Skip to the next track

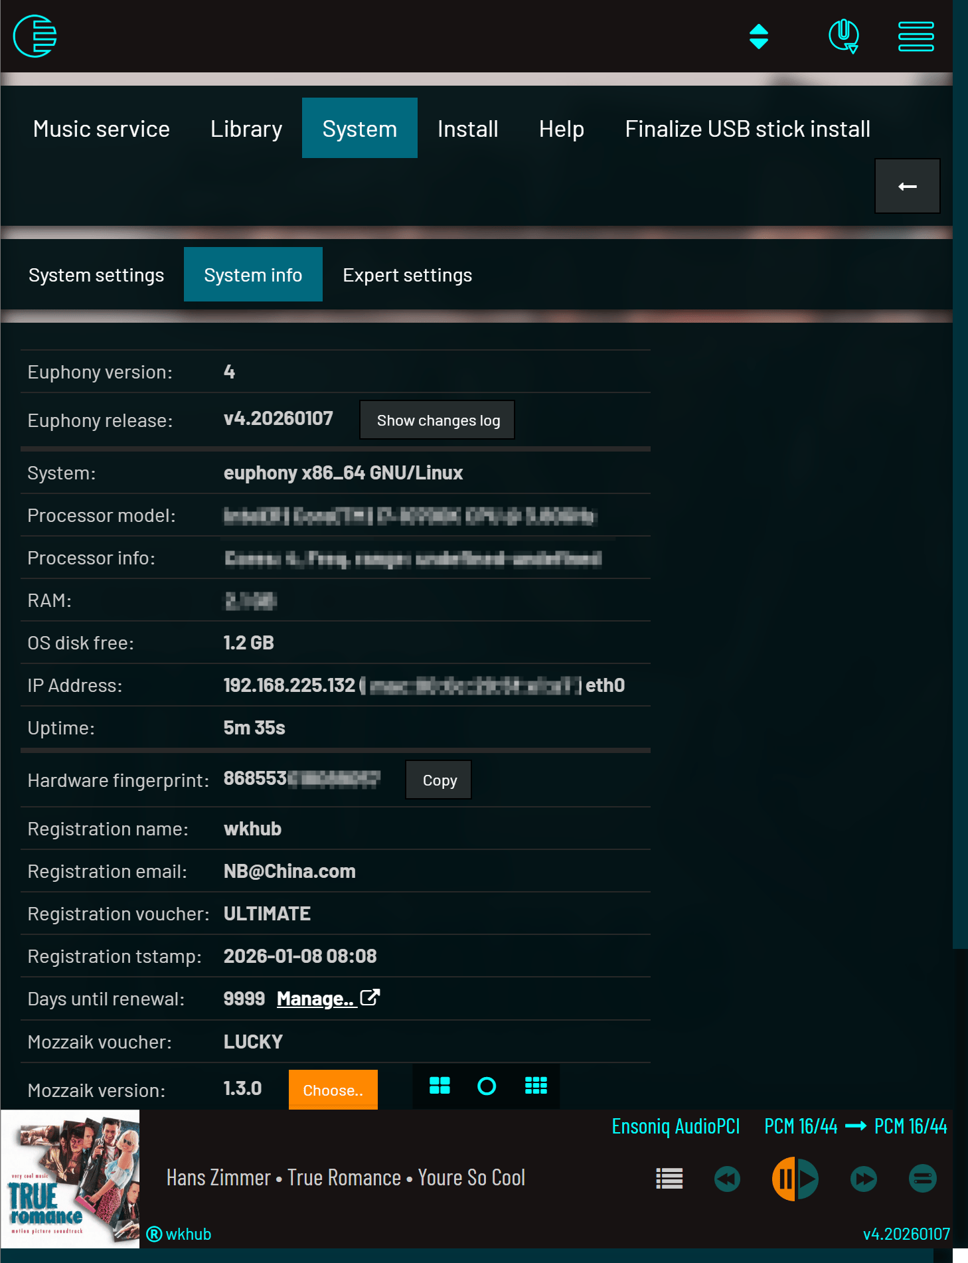[863, 1179]
